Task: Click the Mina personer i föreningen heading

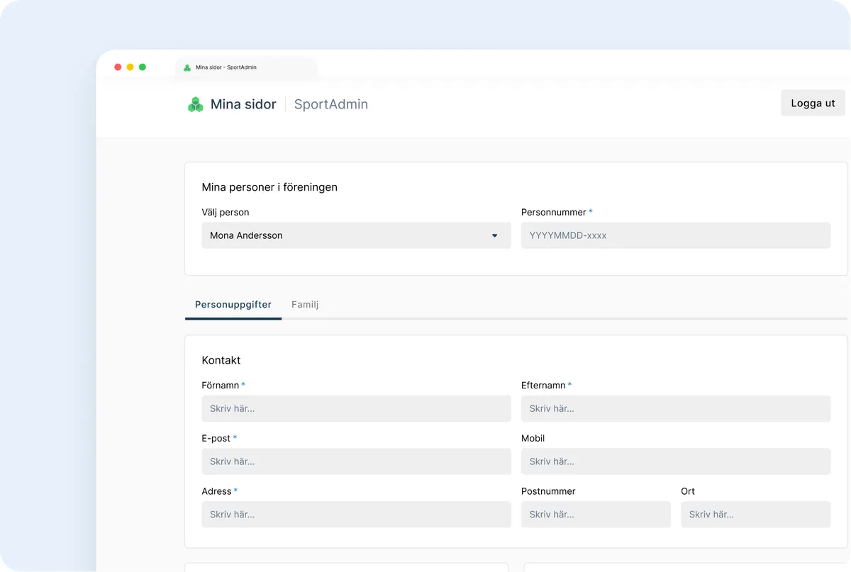Action: click(269, 187)
